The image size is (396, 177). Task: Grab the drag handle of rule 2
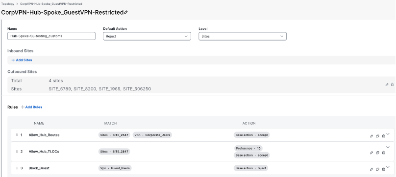[x=17, y=152]
